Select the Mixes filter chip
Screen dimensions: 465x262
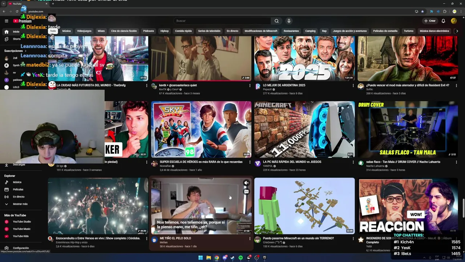click(x=101, y=31)
